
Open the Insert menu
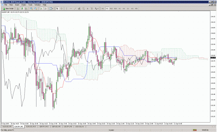click(x=17, y=5)
